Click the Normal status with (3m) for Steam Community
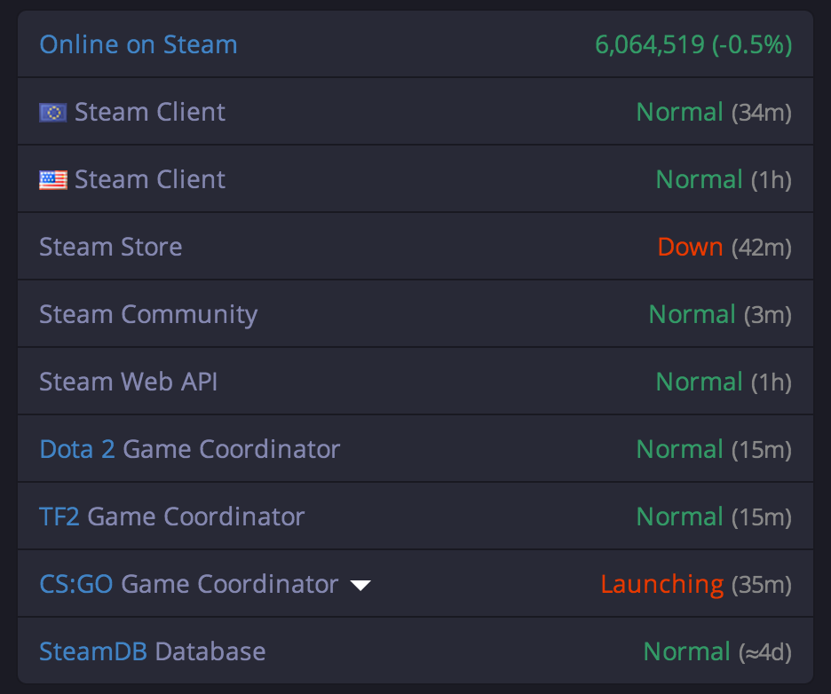831x694 pixels. 692,314
